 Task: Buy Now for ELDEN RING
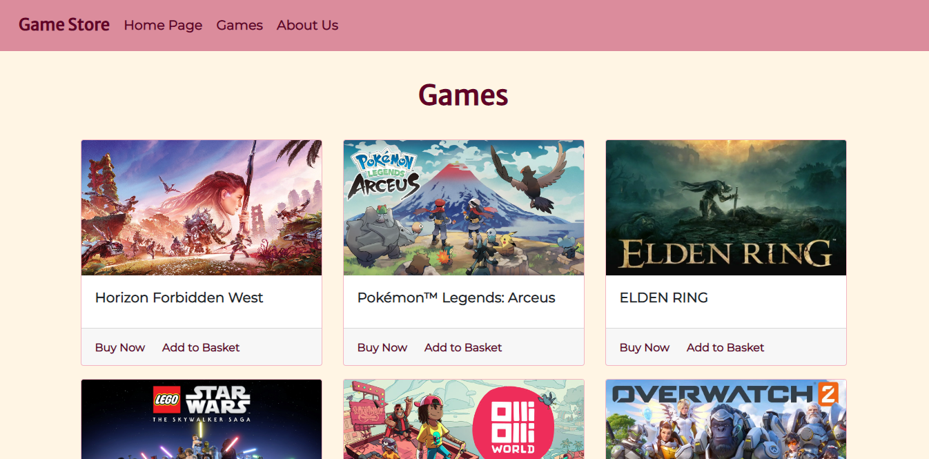point(645,347)
